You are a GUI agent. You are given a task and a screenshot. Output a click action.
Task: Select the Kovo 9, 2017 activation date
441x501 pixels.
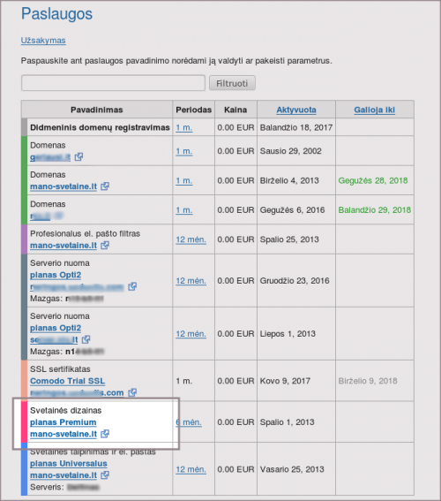pos(285,381)
